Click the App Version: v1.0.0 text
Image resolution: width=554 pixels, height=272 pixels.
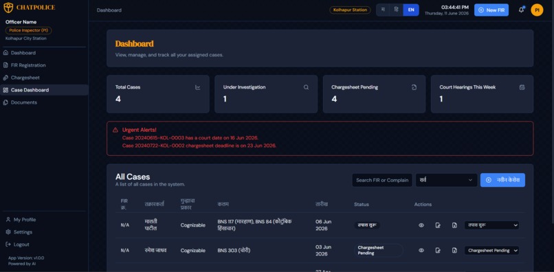coord(26,258)
